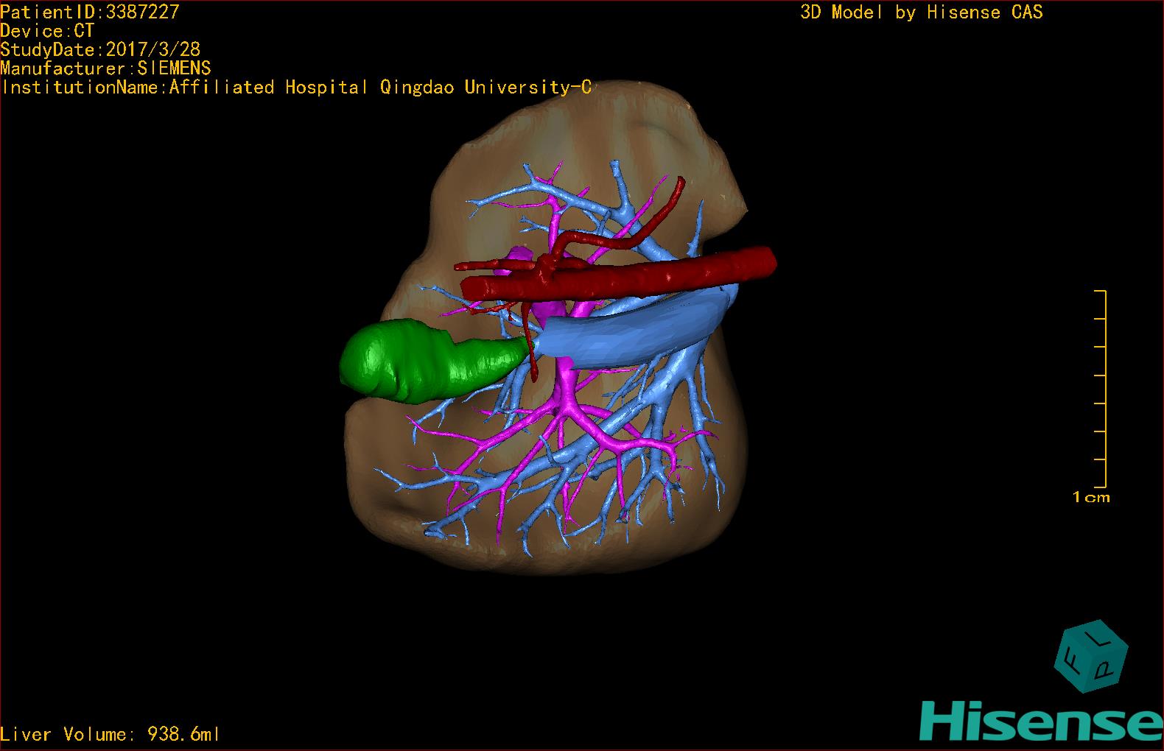Click the 'Liver Volume: 938.6ml' readout
Viewport: 1164px width, 751px height.
[110, 734]
